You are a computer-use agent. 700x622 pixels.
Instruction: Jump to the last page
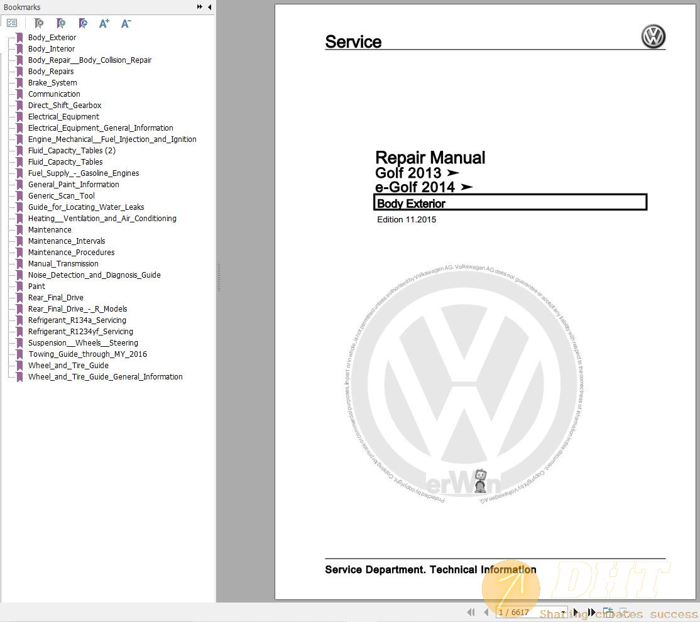click(x=591, y=612)
